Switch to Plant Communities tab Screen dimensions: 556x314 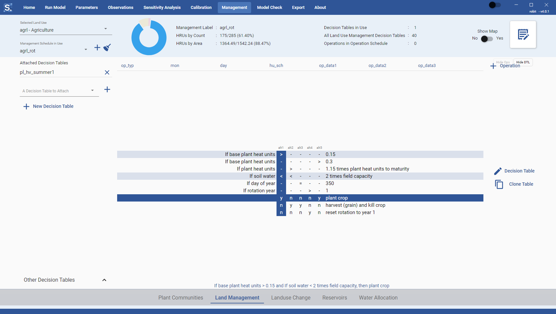click(x=181, y=298)
